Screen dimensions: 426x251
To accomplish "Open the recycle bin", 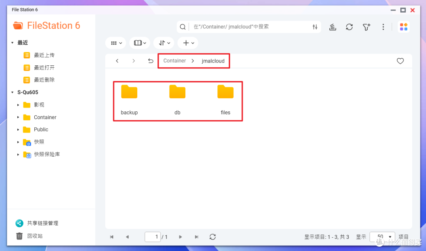I will click(29, 236).
